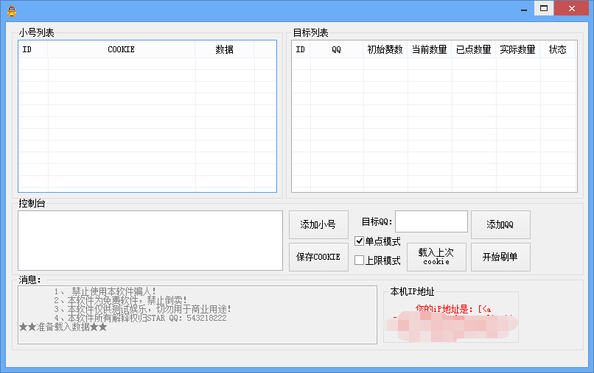Click the 目标QQ: label

coord(377,221)
